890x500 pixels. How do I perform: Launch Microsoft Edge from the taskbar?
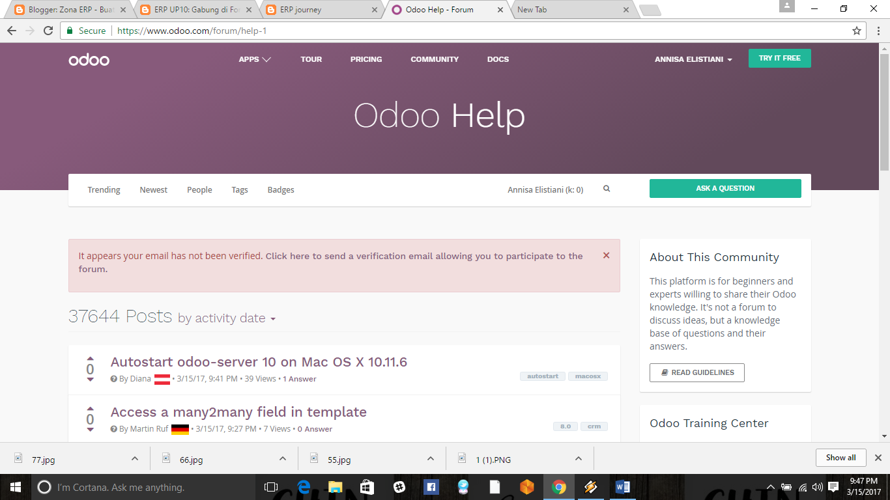tap(303, 487)
